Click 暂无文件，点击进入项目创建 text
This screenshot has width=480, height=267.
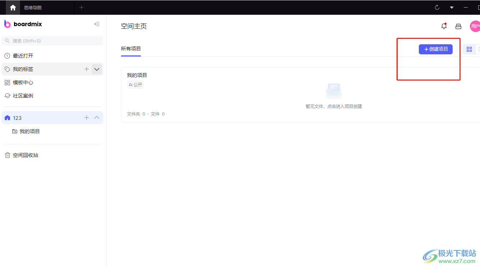[x=334, y=107]
